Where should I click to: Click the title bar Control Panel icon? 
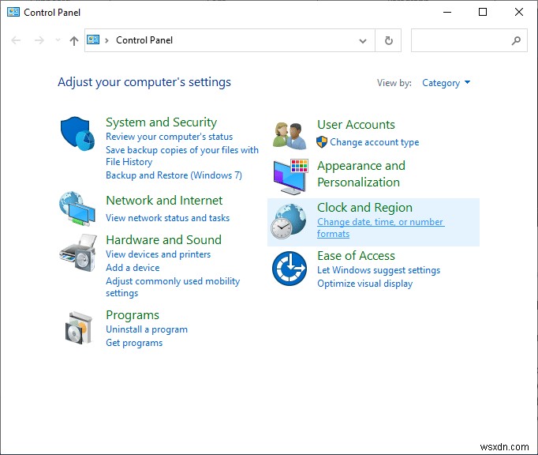pos(13,12)
